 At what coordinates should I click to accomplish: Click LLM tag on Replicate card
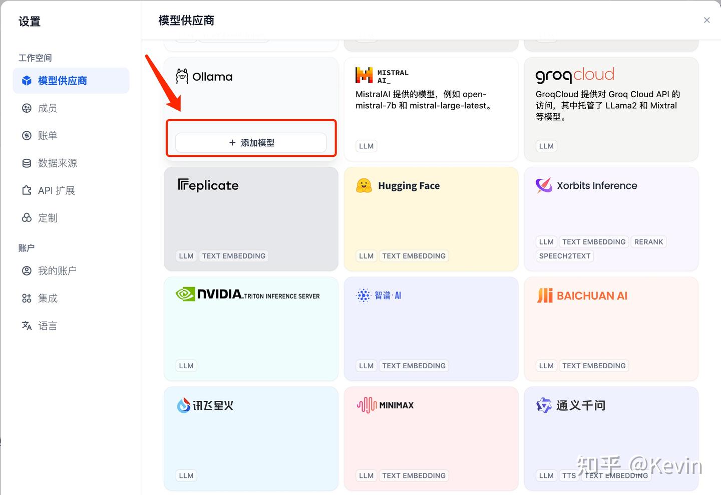tap(186, 256)
